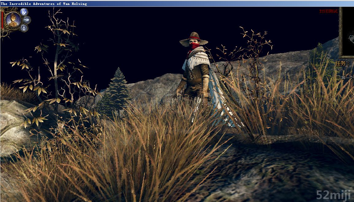Click the red health bar beside the portrait
This screenshot has height=202, width=354.
[2, 20]
